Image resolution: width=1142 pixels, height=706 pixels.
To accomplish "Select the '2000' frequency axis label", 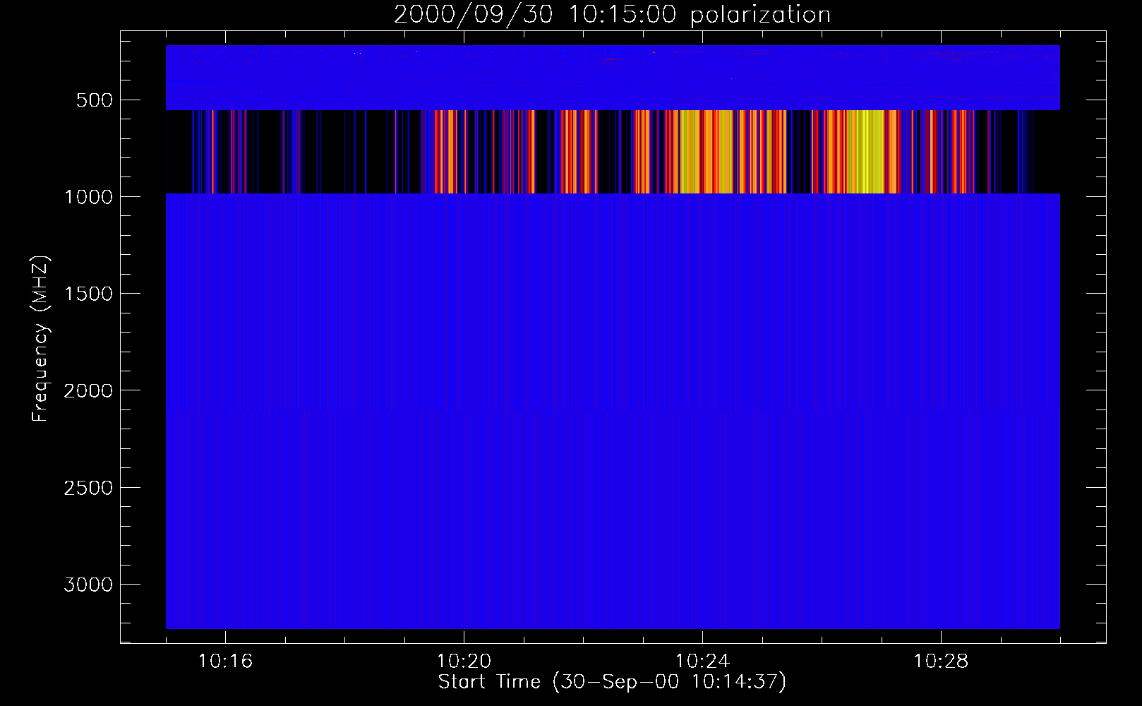I will 88,390.
